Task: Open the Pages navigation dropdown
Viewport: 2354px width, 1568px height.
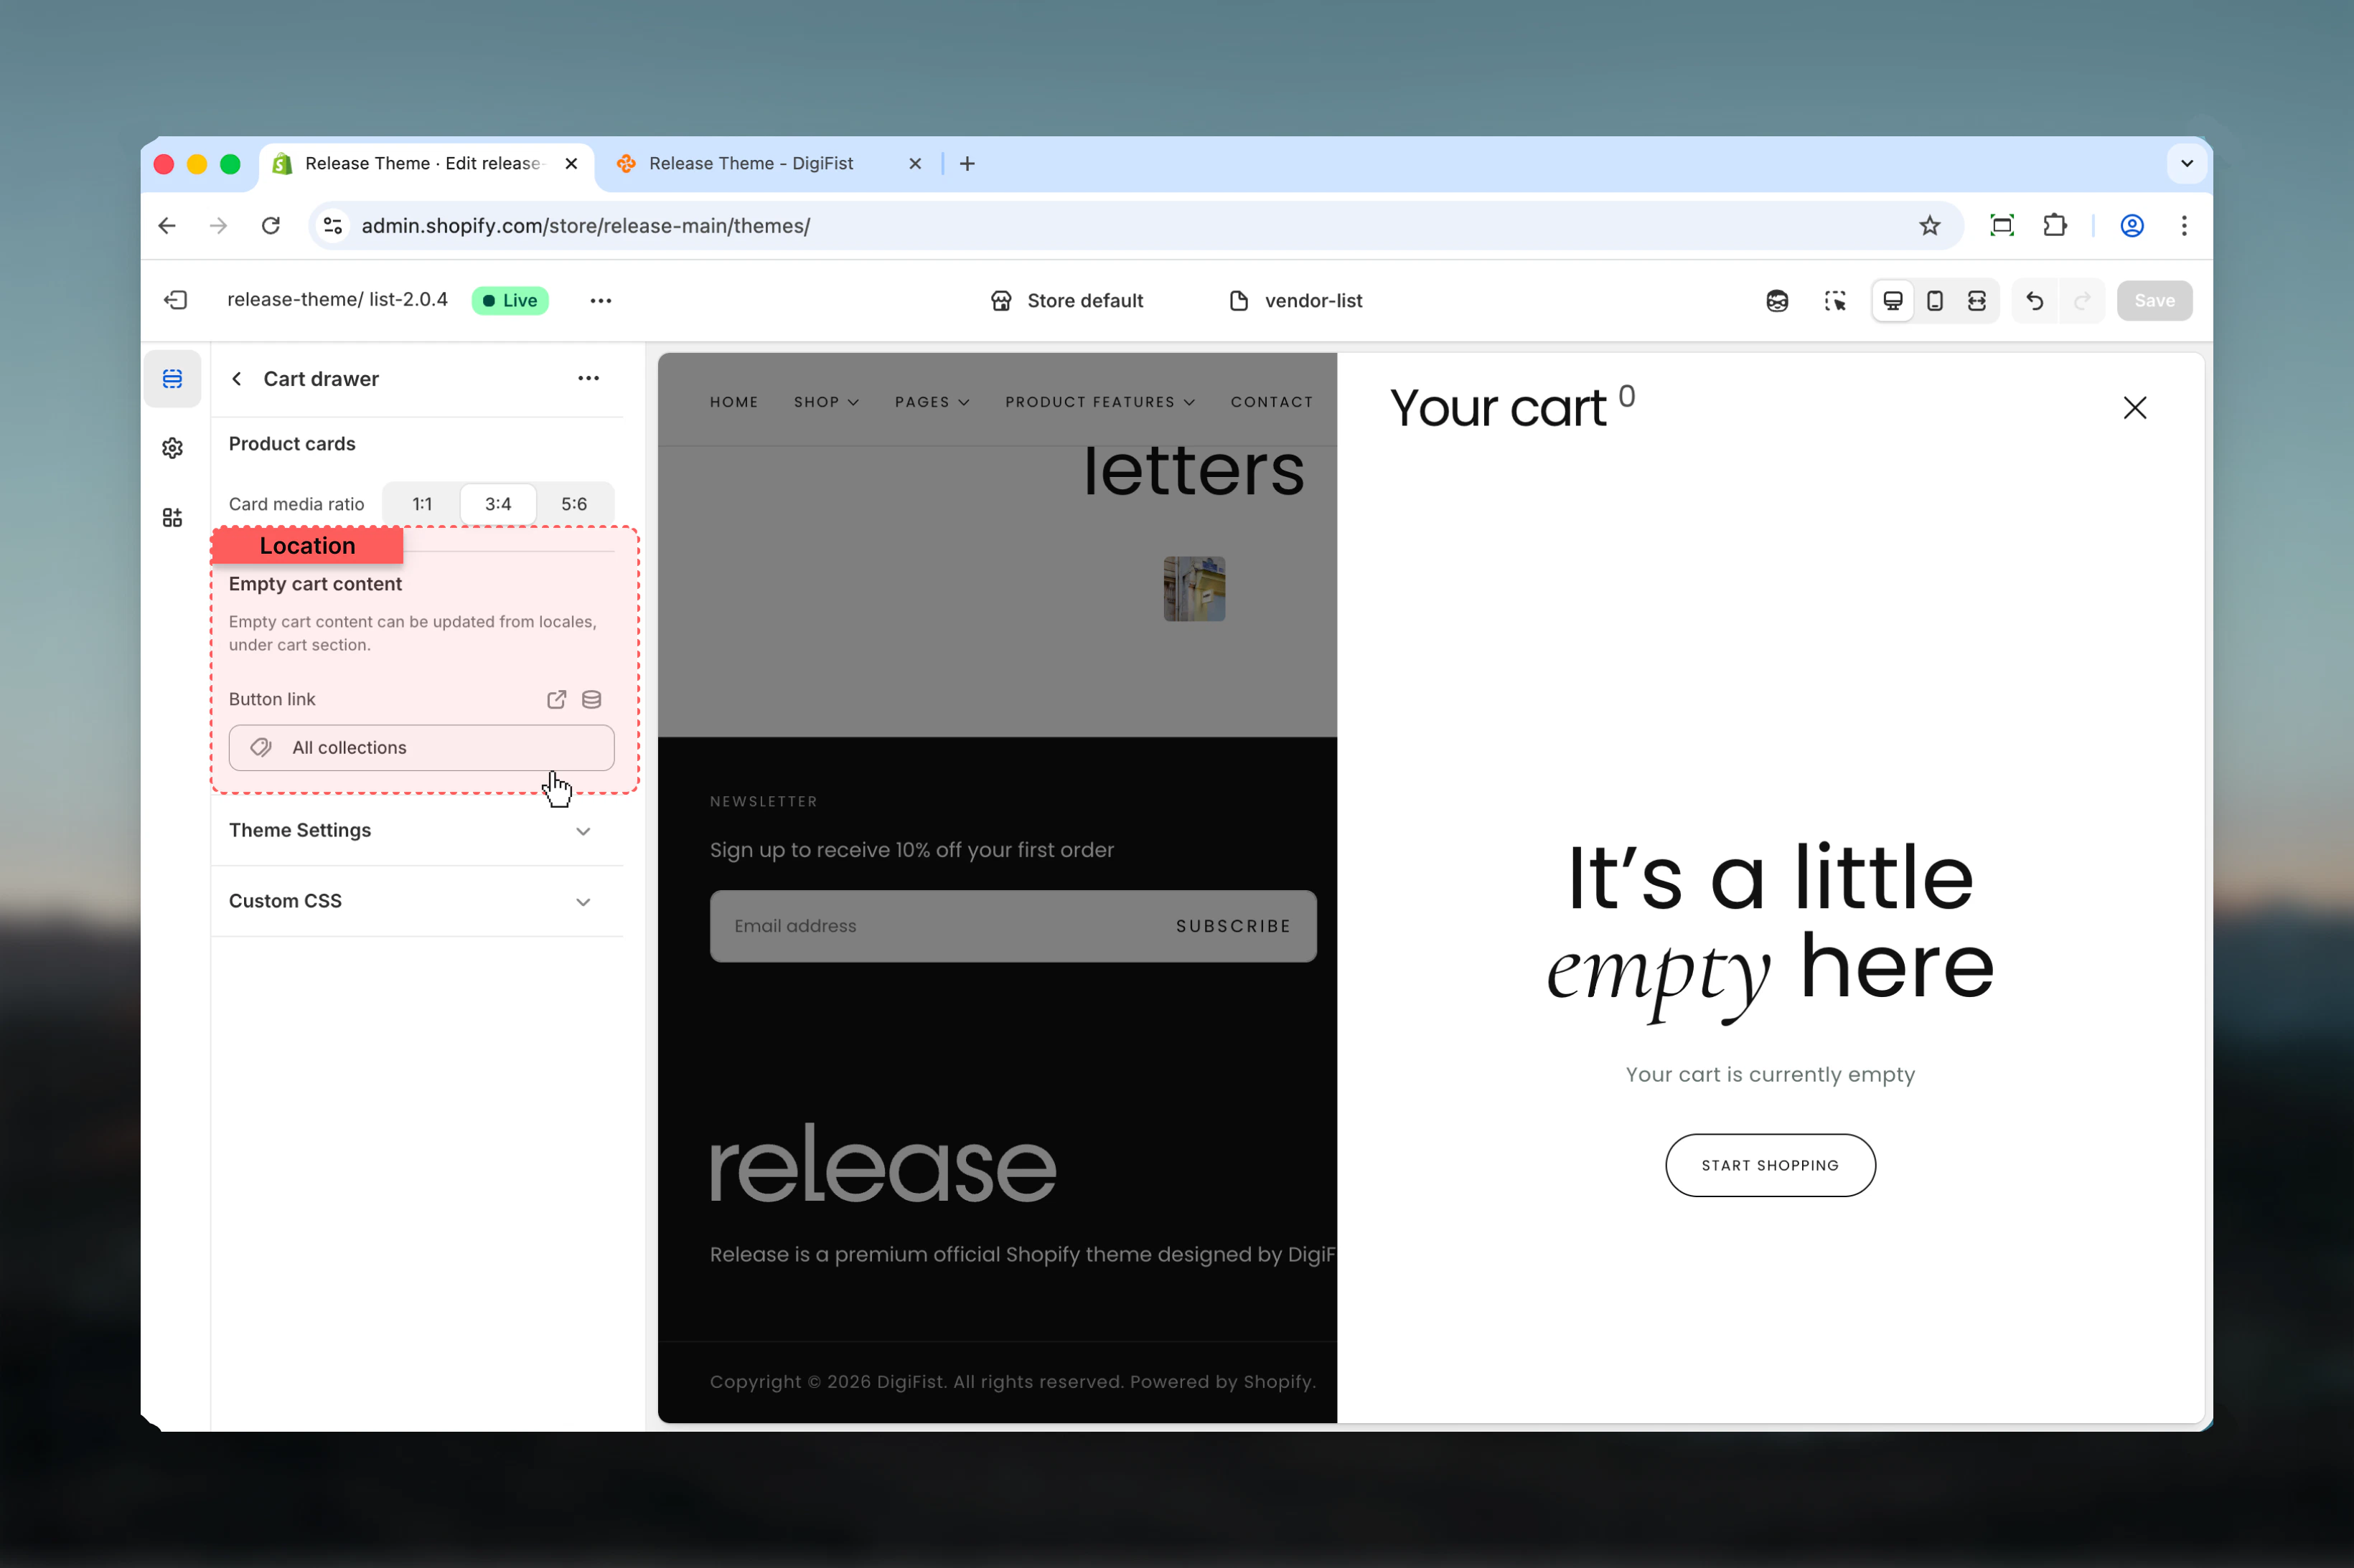Action: [x=932, y=402]
